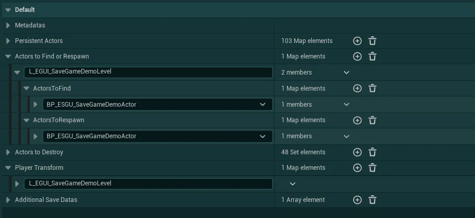Delete all ActorsToRespawn map elements
This screenshot has height=218, width=475.
pos(372,120)
